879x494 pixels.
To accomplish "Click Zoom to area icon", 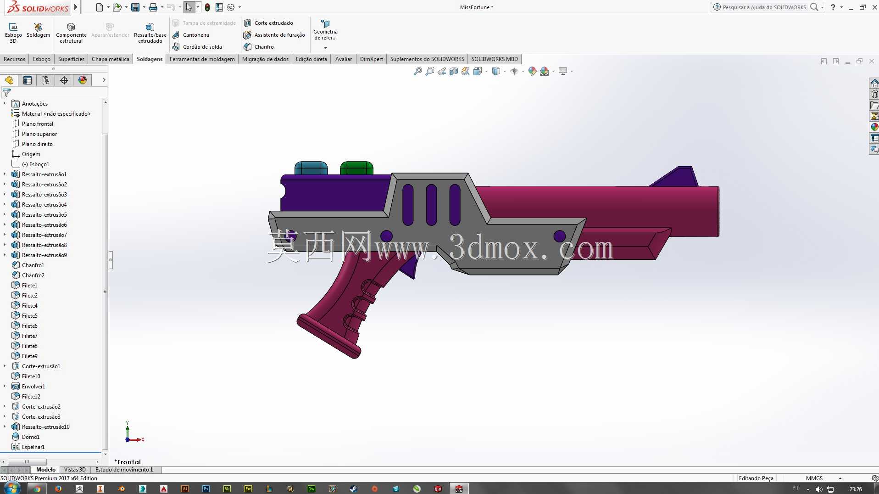I will point(429,71).
